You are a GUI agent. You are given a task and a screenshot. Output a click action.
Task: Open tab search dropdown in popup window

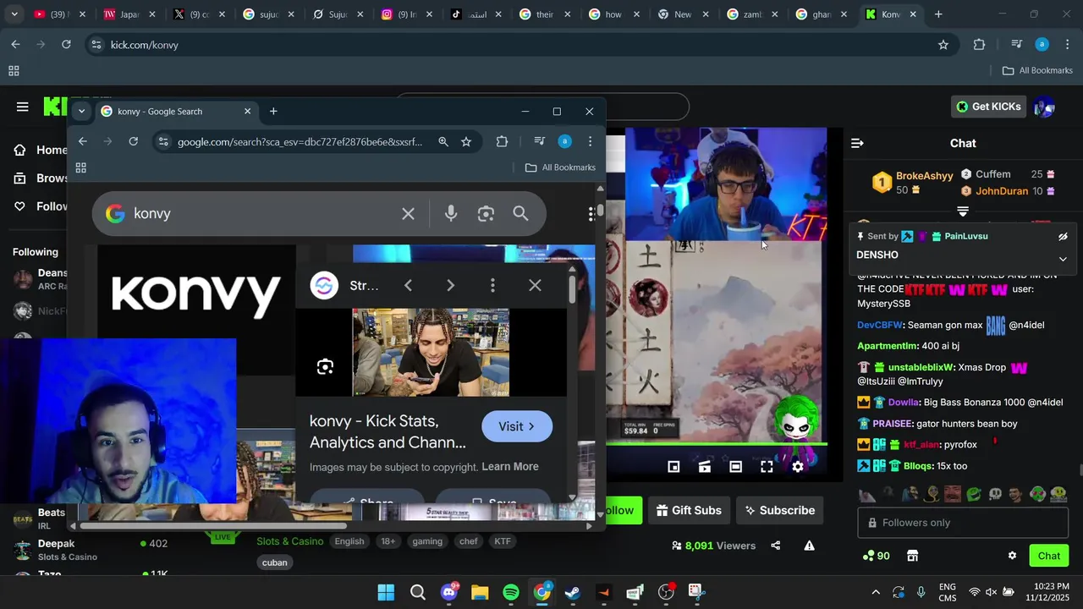tap(81, 111)
